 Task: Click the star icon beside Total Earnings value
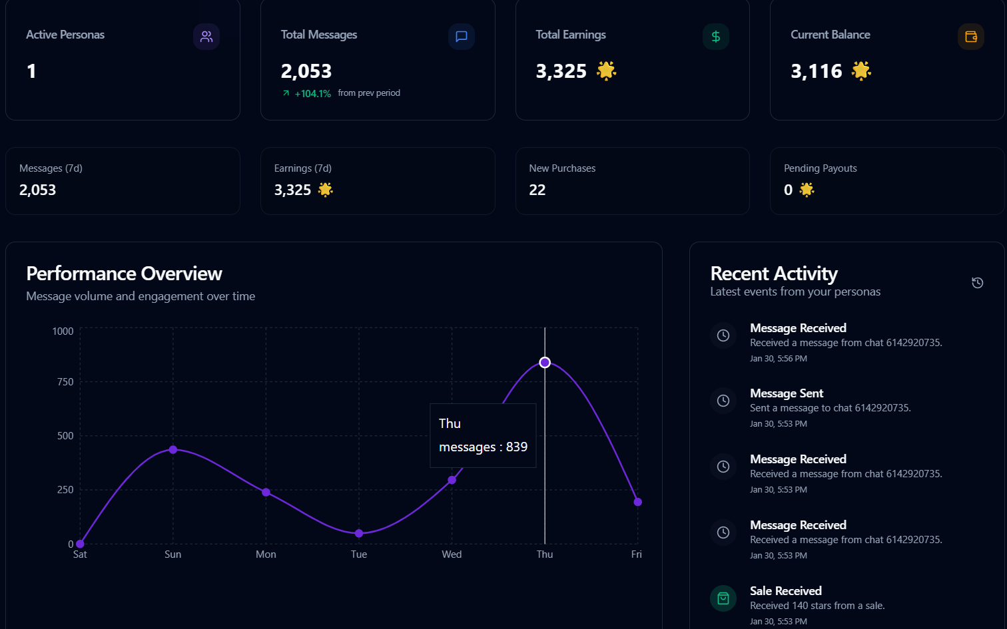[605, 71]
